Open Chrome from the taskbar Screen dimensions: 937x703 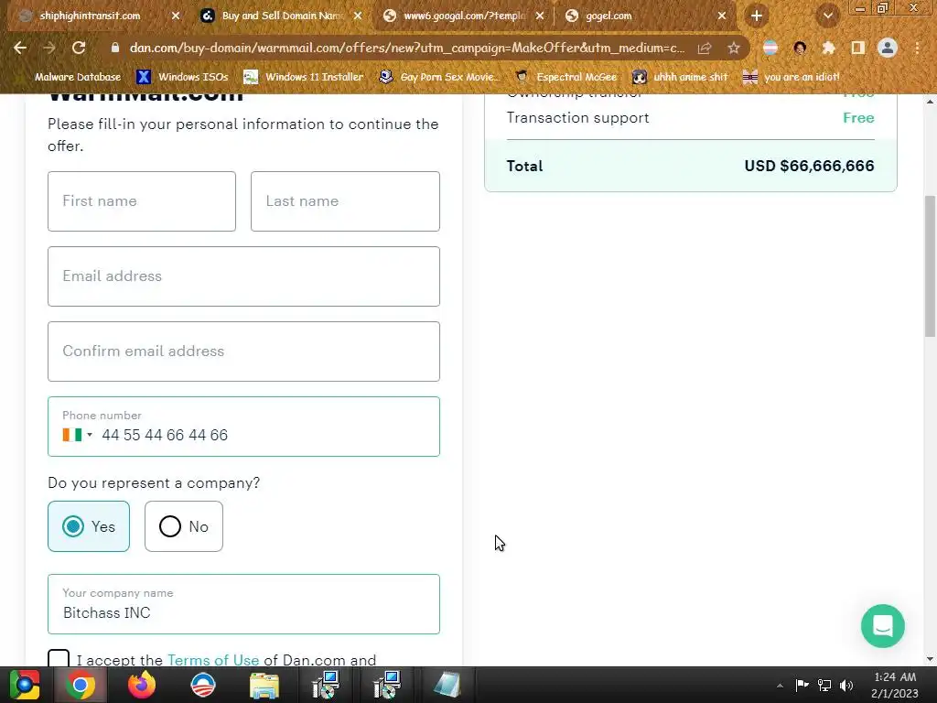pyautogui.click(x=81, y=685)
